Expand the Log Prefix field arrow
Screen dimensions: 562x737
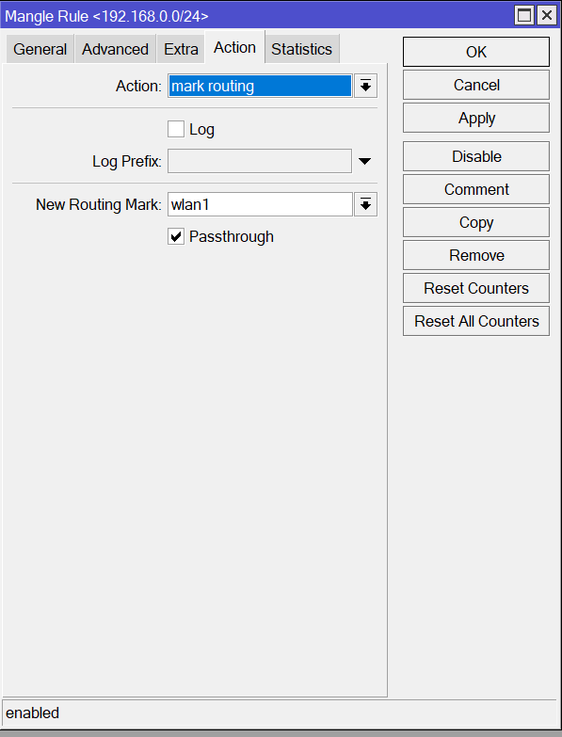tap(364, 161)
